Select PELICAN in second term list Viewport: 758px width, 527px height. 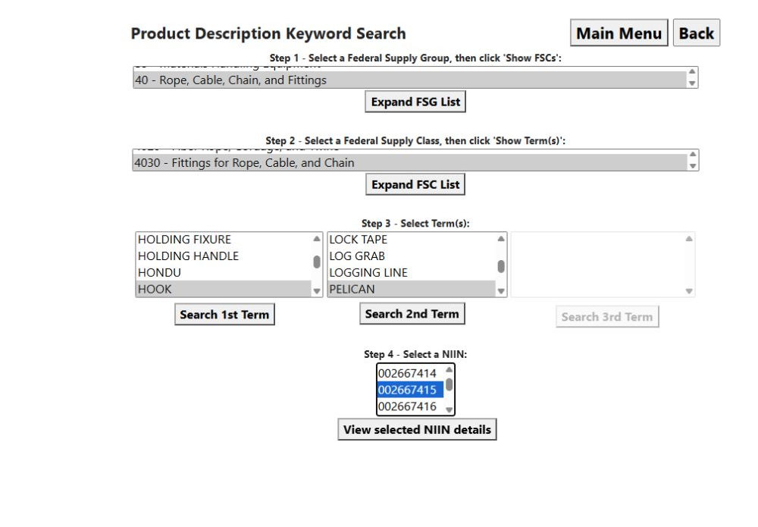(412, 289)
